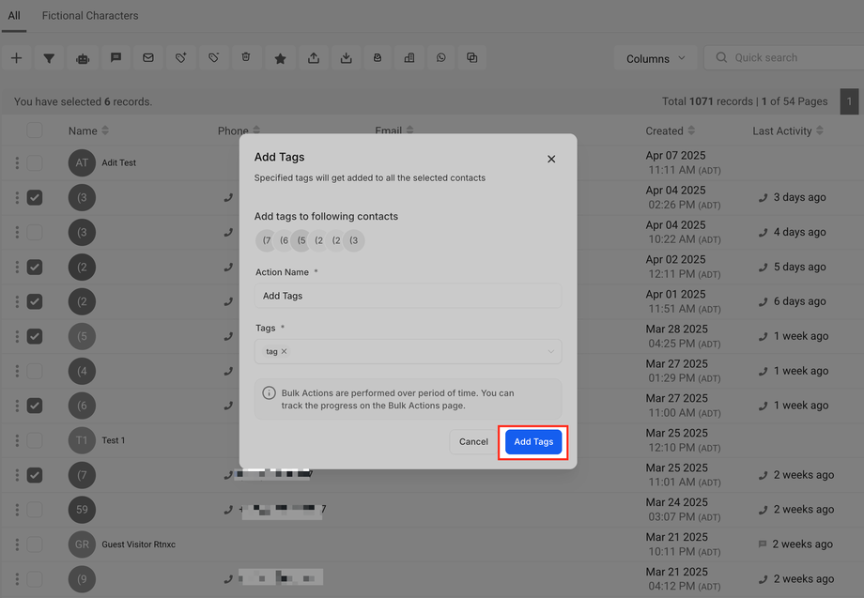Open contact name 'Guest Visitor Rtnxc'
Screen dimensions: 864x598
(x=138, y=544)
